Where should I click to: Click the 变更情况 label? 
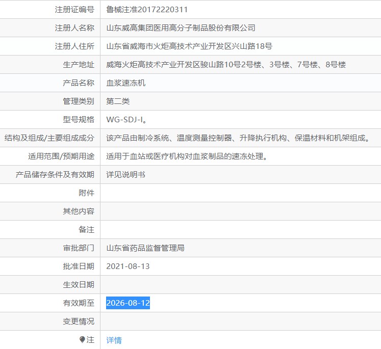point(79,321)
